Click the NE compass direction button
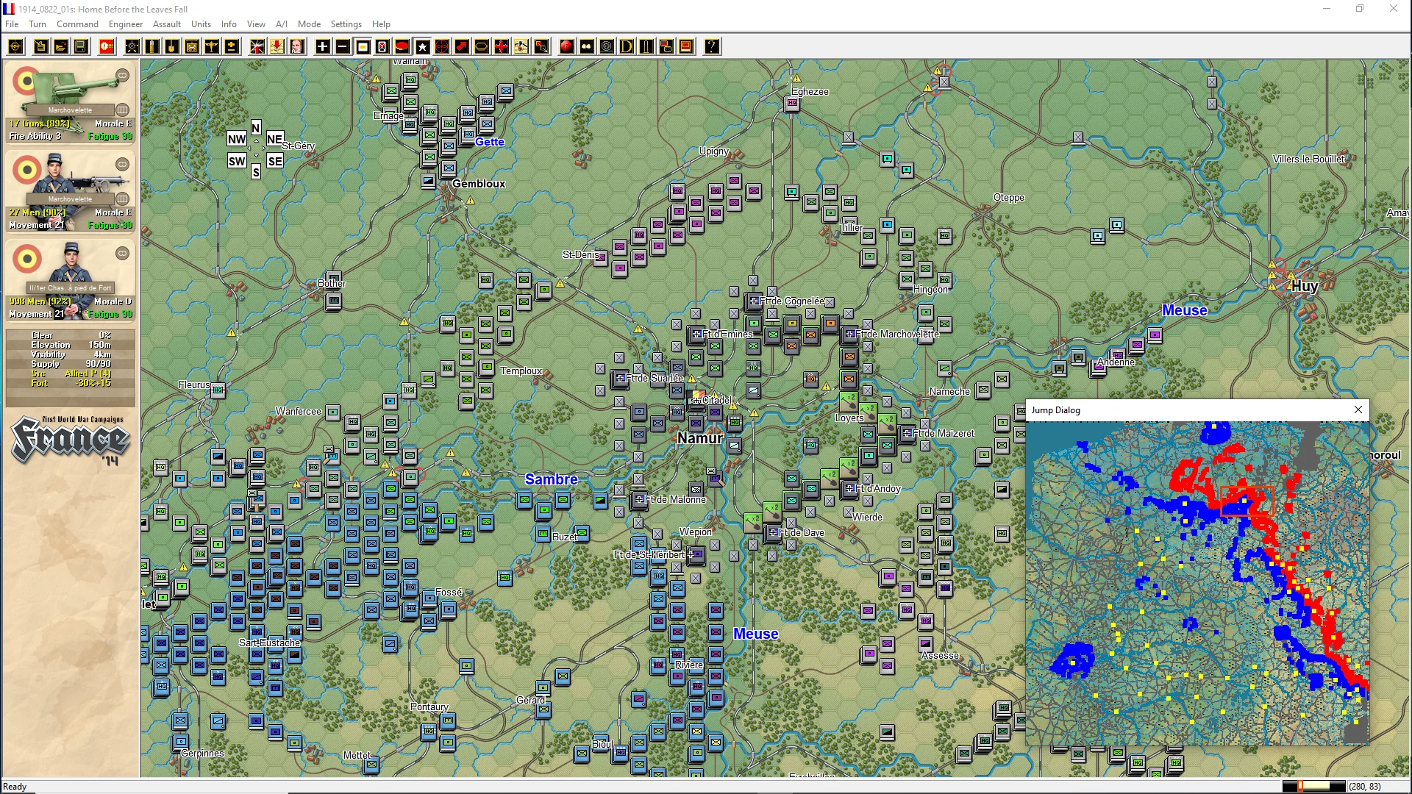1412x794 pixels. point(274,140)
